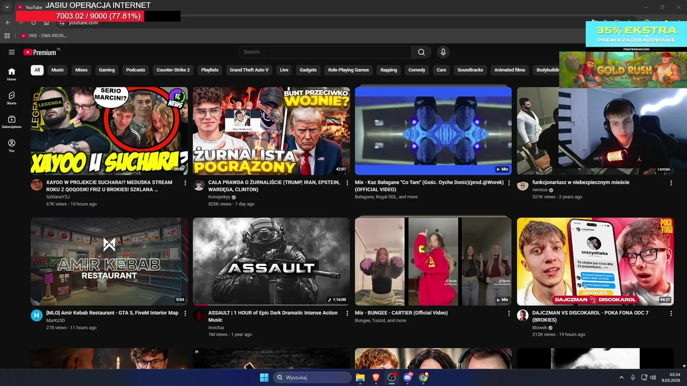Viewport: 687px width, 386px height.
Task: Open the Invictus channel name link
Action: pos(216,328)
